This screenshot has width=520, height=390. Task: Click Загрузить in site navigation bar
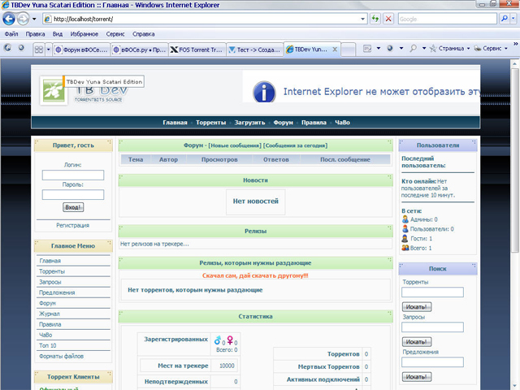click(x=249, y=123)
